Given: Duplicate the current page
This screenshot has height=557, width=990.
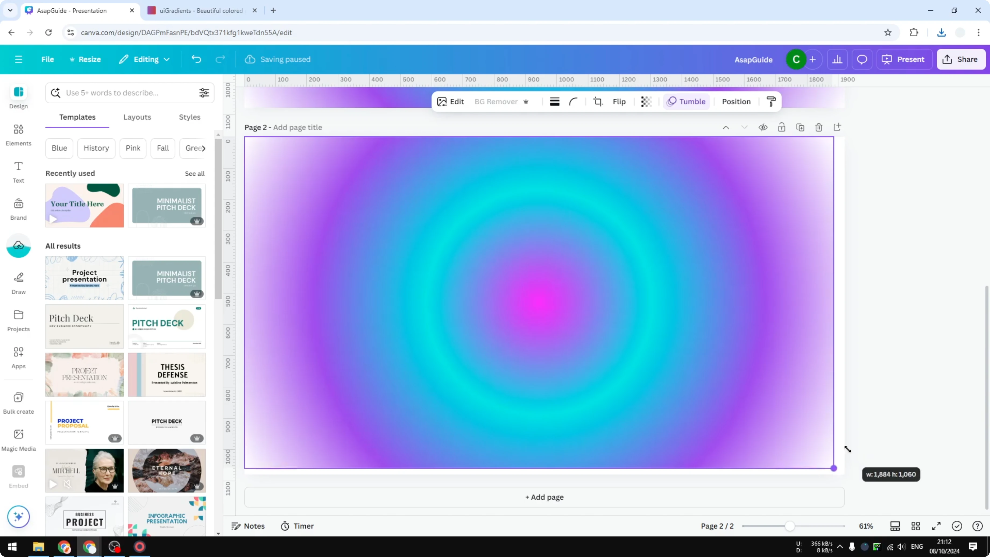Looking at the screenshot, I should pos(800,127).
